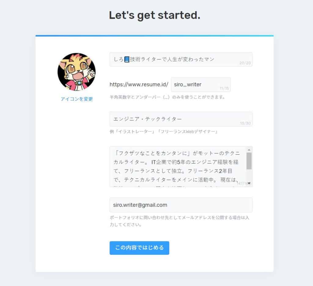The image size is (313, 286).
Task: Click the 13/30 title character counter
Action: (x=245, y=123)
